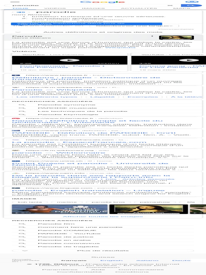Click the location dot next to 1728, Gibloux

tap(30, 264)
